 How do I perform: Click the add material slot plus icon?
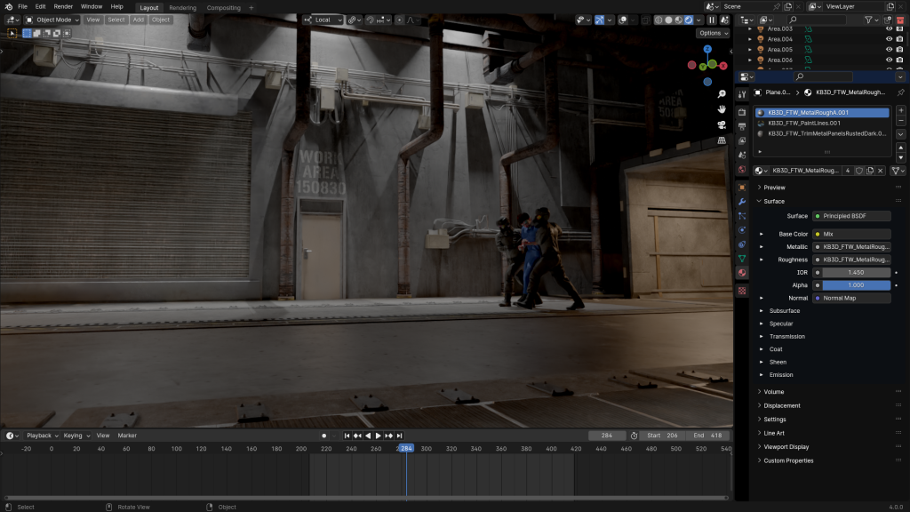[900, 110]
